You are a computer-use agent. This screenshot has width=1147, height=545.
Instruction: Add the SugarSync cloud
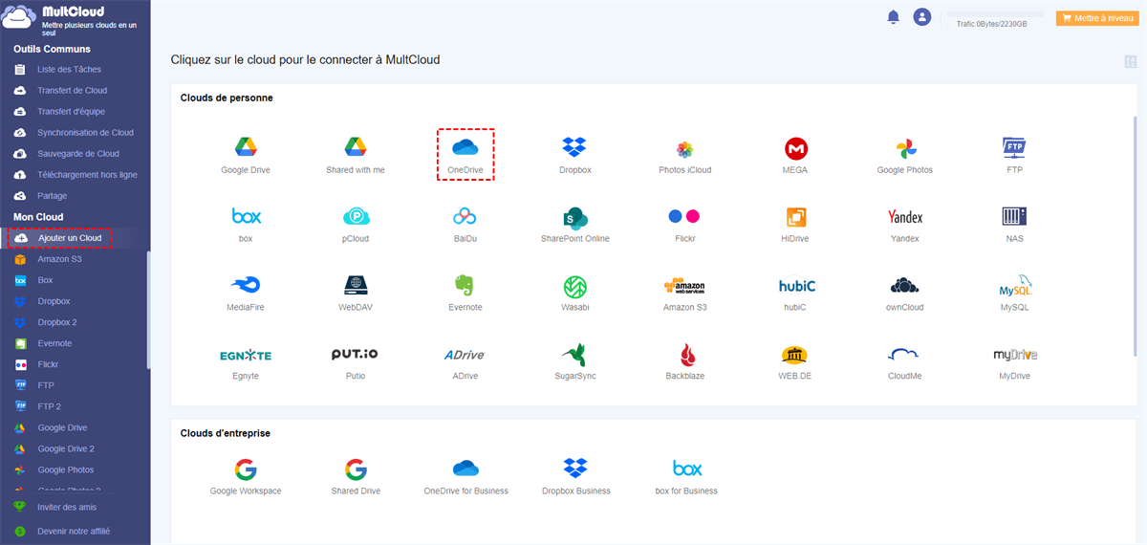(574, 362)
